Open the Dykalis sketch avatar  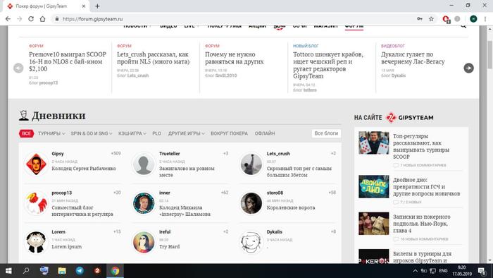(x=251, y=242)
